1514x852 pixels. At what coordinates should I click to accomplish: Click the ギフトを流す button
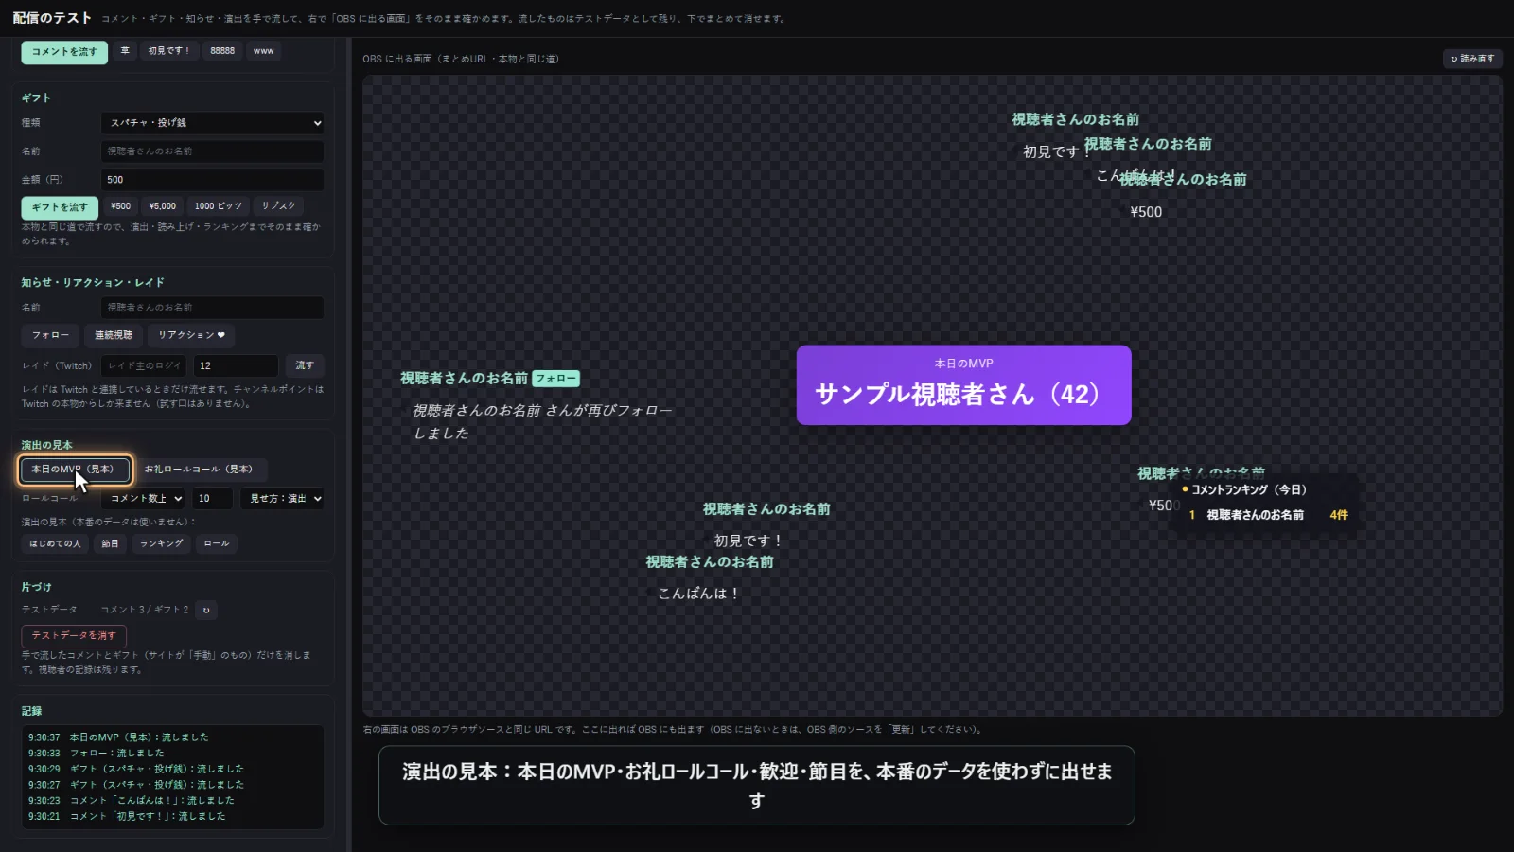tap(59, 207)
